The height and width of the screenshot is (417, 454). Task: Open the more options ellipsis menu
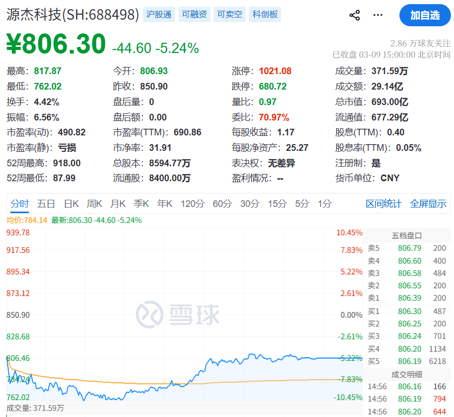[x=377, y=15]
